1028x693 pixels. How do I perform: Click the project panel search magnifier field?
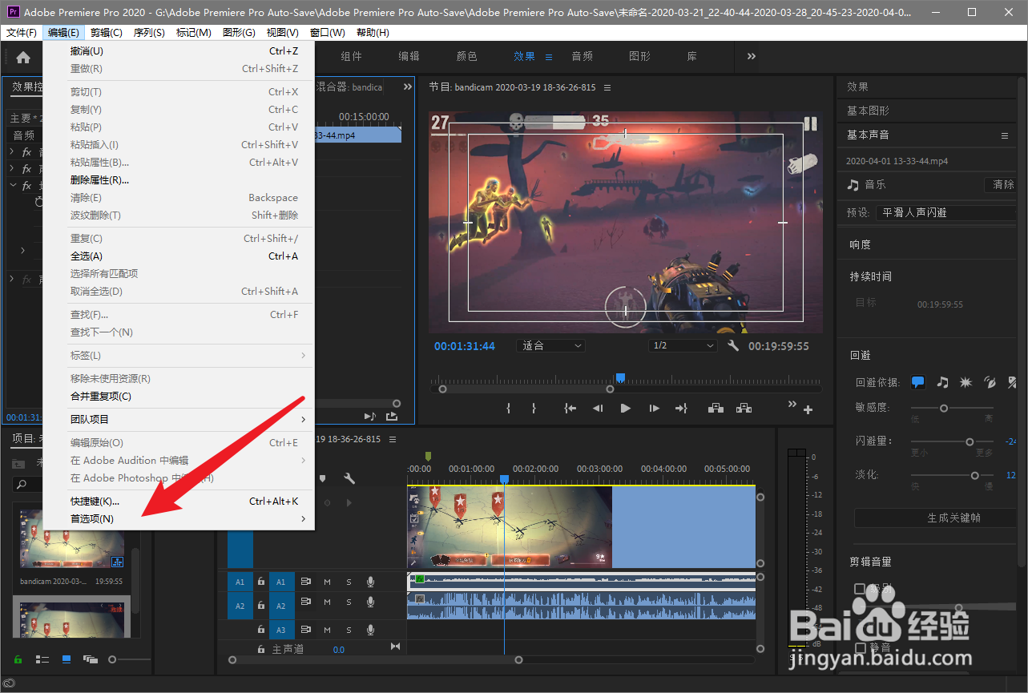pyautogui.click(x=26, y=484)
